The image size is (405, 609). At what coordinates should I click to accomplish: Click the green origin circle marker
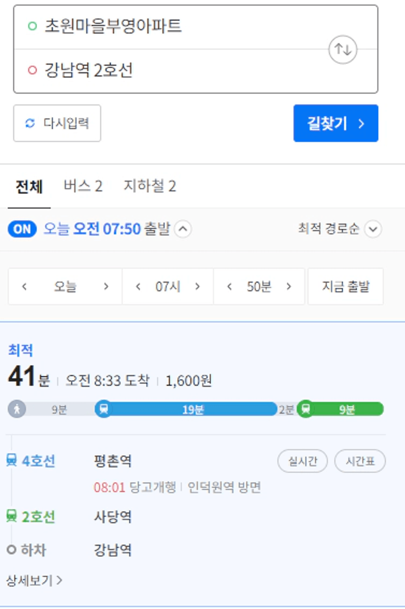tap(32, 26)
